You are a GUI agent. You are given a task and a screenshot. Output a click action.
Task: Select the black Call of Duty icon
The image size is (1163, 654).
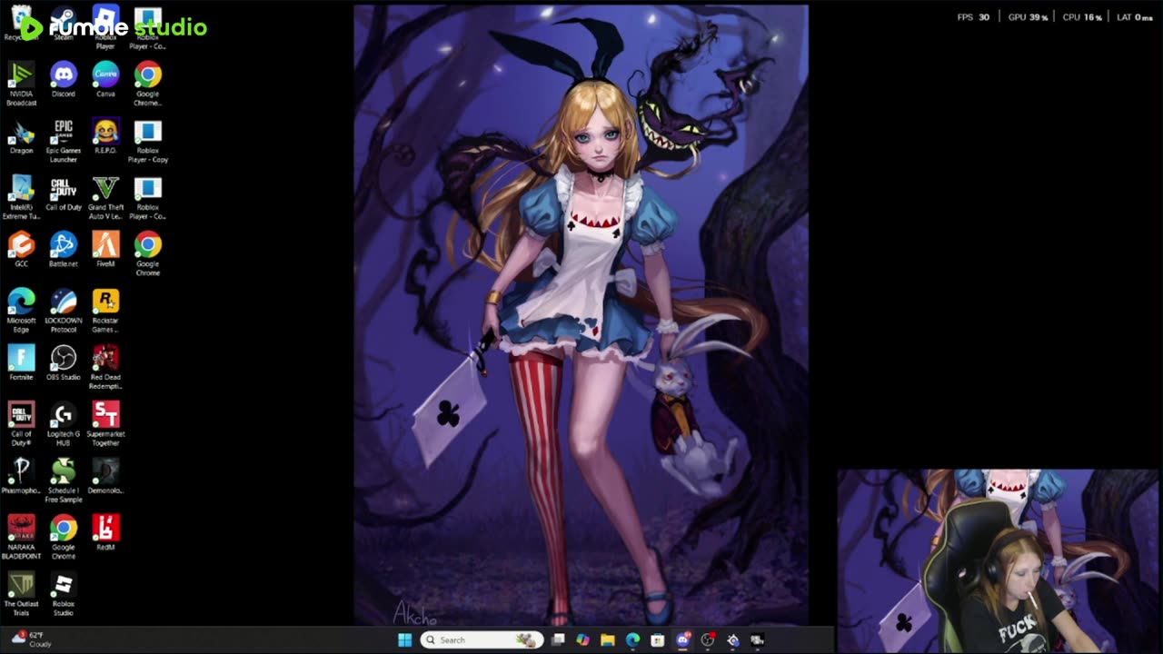coord(64,193)
